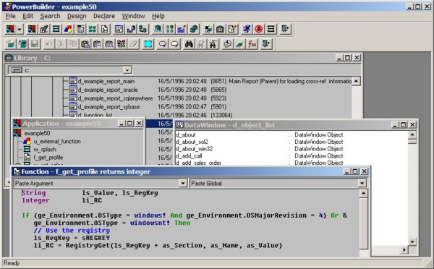Viewport: 434px width, 269px height.
Task: Open the Search menu
Action: click(x=50, y=16)
